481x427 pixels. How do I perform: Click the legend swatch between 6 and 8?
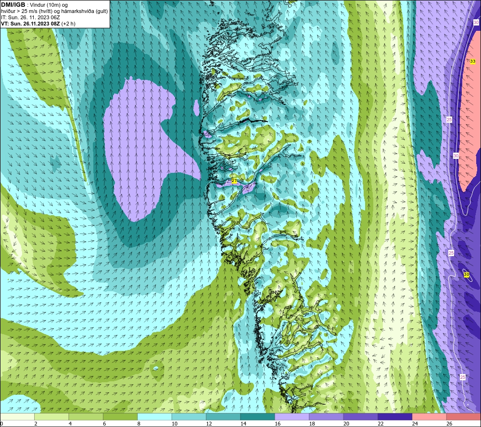120,416
